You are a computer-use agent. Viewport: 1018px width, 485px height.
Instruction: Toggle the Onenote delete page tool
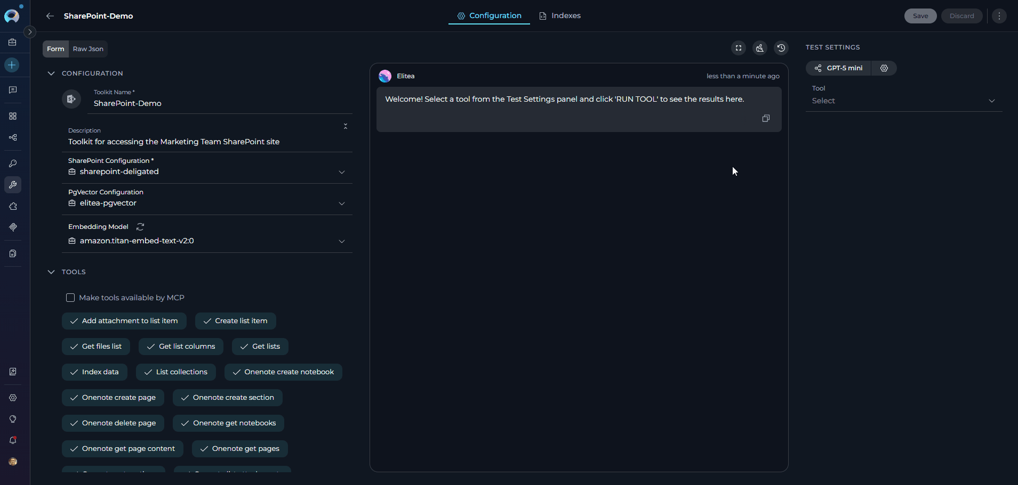click(x=113, y=423)
